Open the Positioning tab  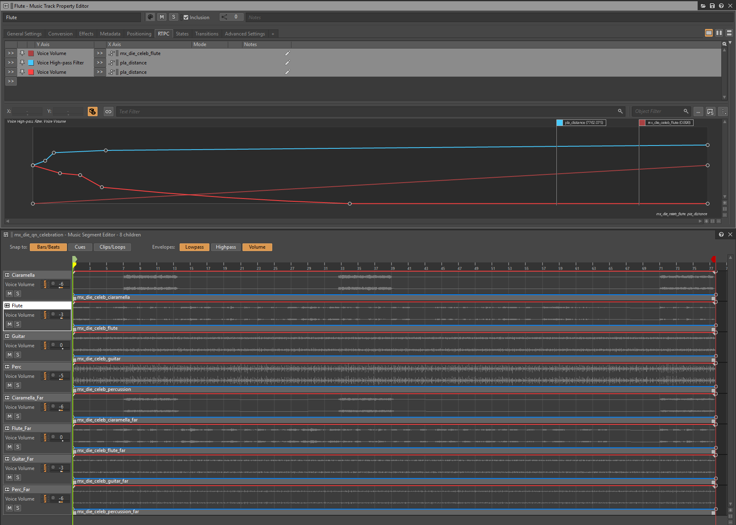tap(139, 34)
